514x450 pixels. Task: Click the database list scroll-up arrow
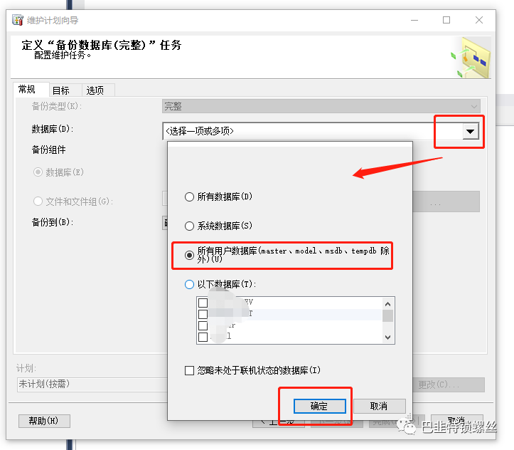point(387,304)
